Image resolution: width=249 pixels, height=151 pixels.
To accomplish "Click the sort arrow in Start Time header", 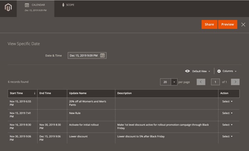I will pyautogui.click(x=34, y=93).
